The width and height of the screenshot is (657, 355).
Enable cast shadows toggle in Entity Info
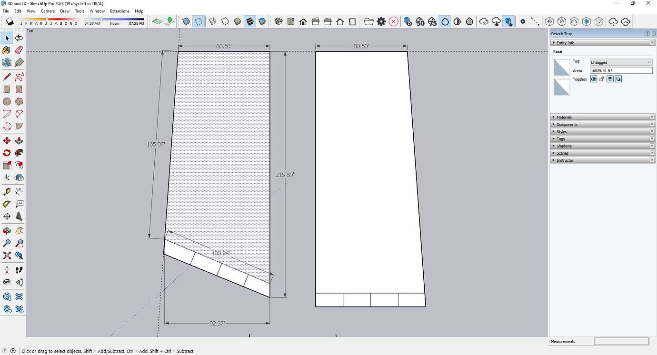(610, 79)
